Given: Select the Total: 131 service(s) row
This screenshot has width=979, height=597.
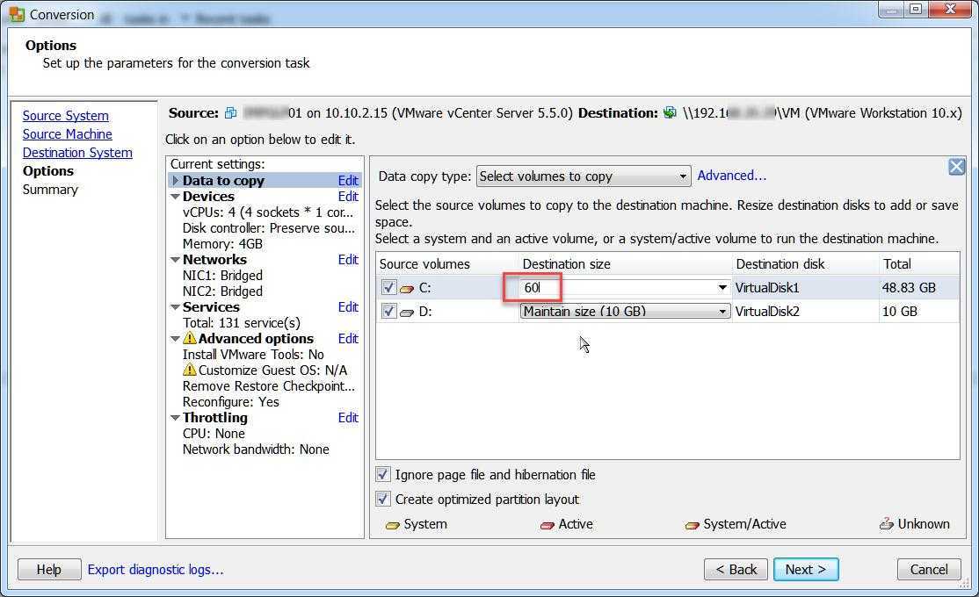Looking at the screenshot, I should pos(241,323).
